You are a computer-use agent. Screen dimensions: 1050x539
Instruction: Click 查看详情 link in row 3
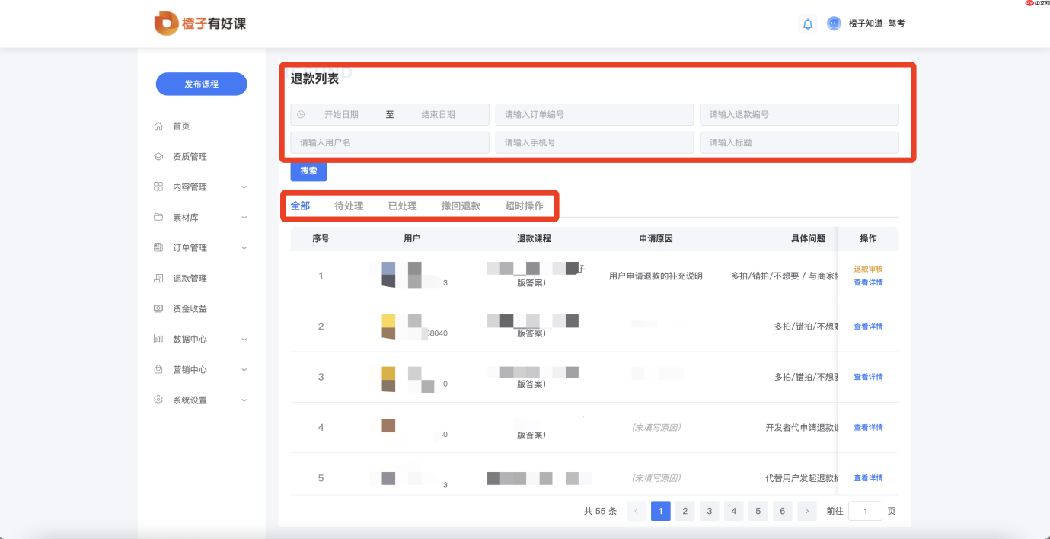[x=868, y=377]
